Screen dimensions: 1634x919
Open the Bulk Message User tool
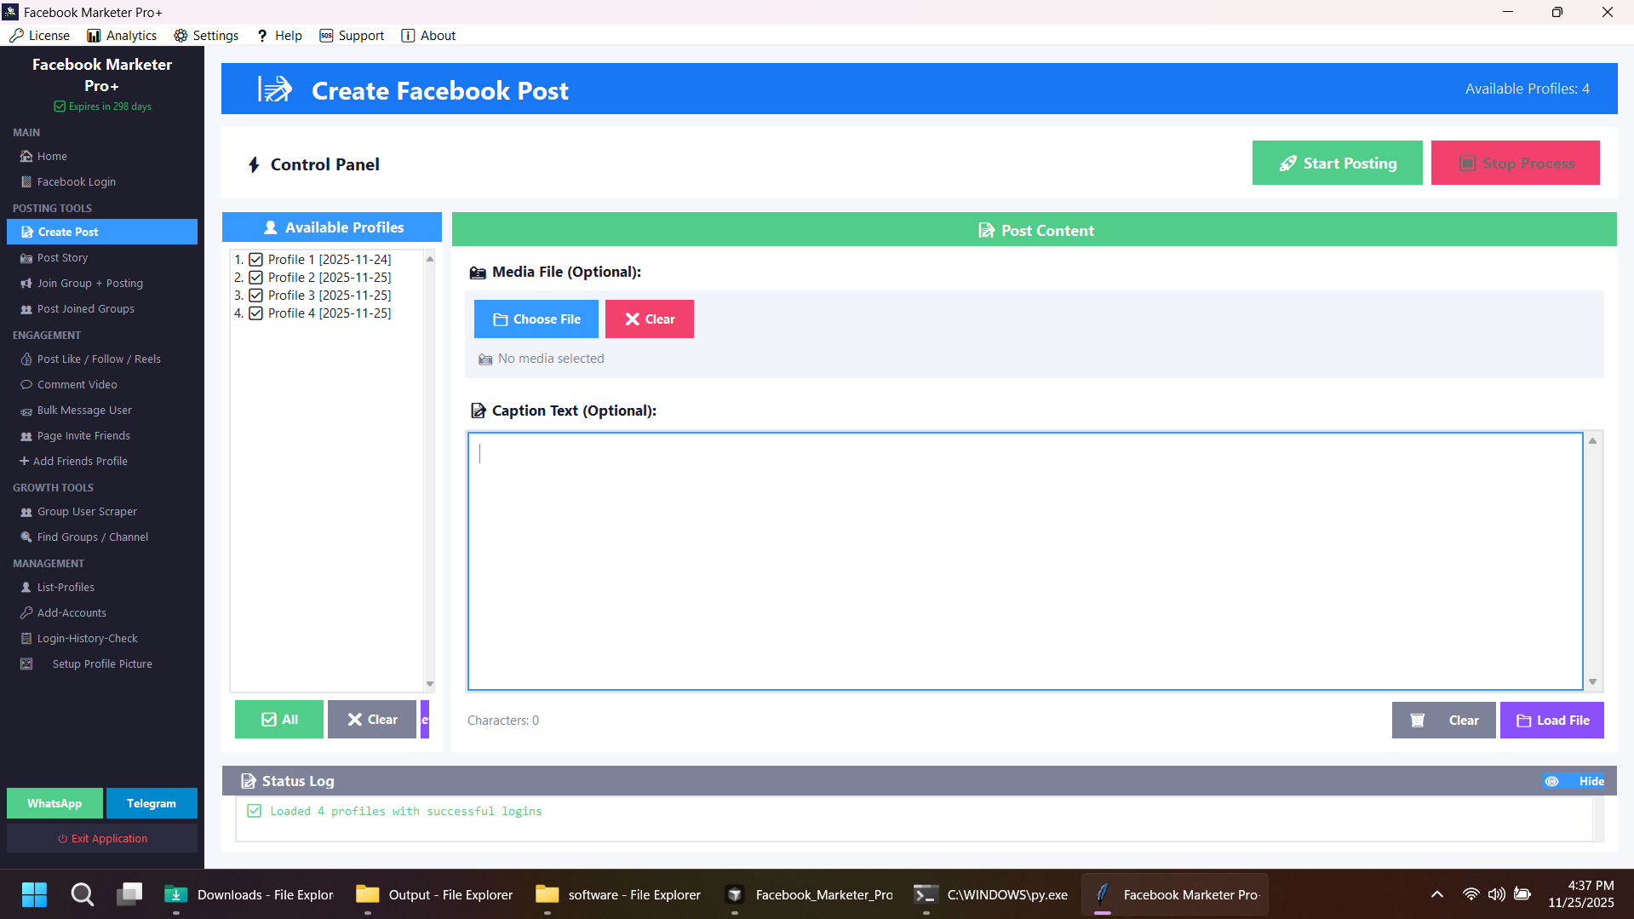click(x=83, y=410)
